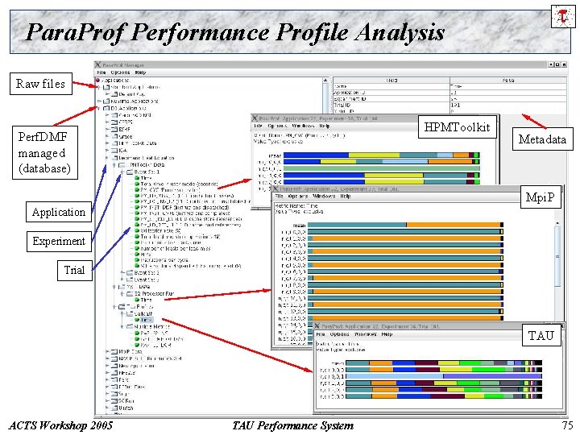580x435 pixels.
Task: Expand the Runtime Applications tree node
Action: click(99, 101)
